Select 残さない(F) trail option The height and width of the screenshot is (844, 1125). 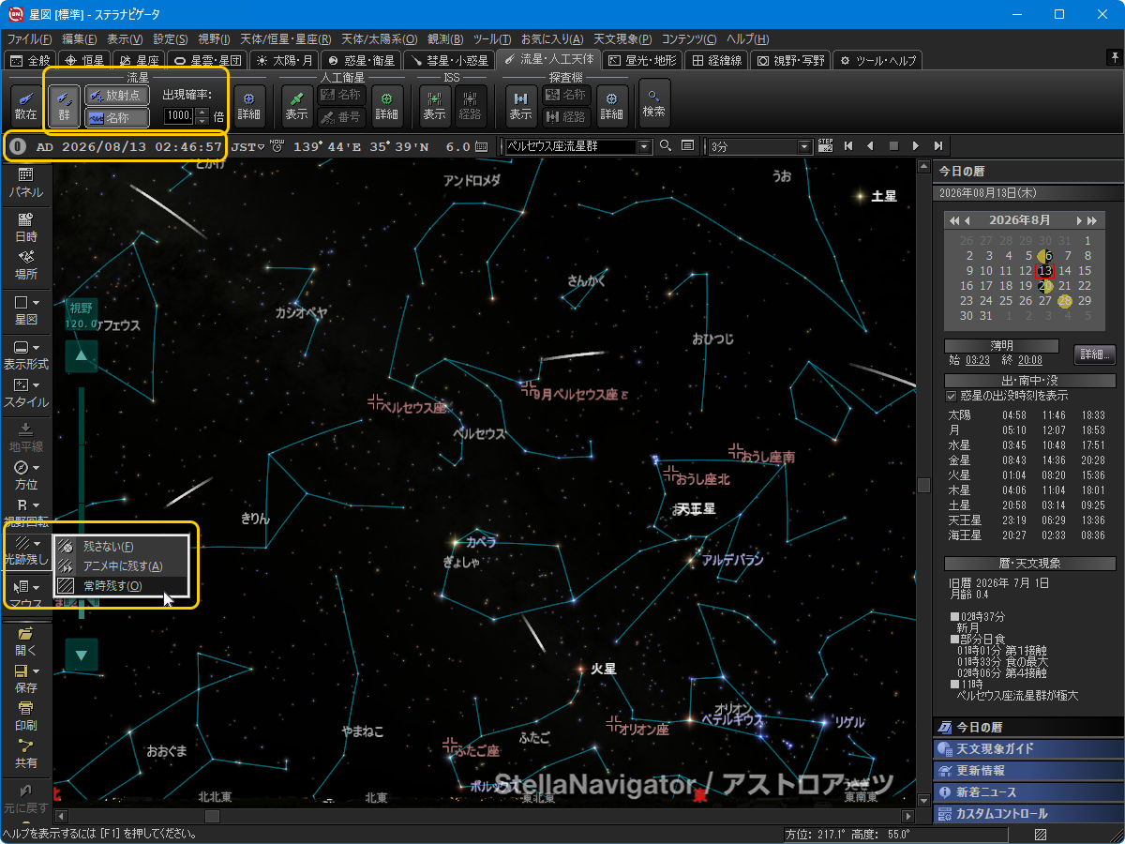122,547
